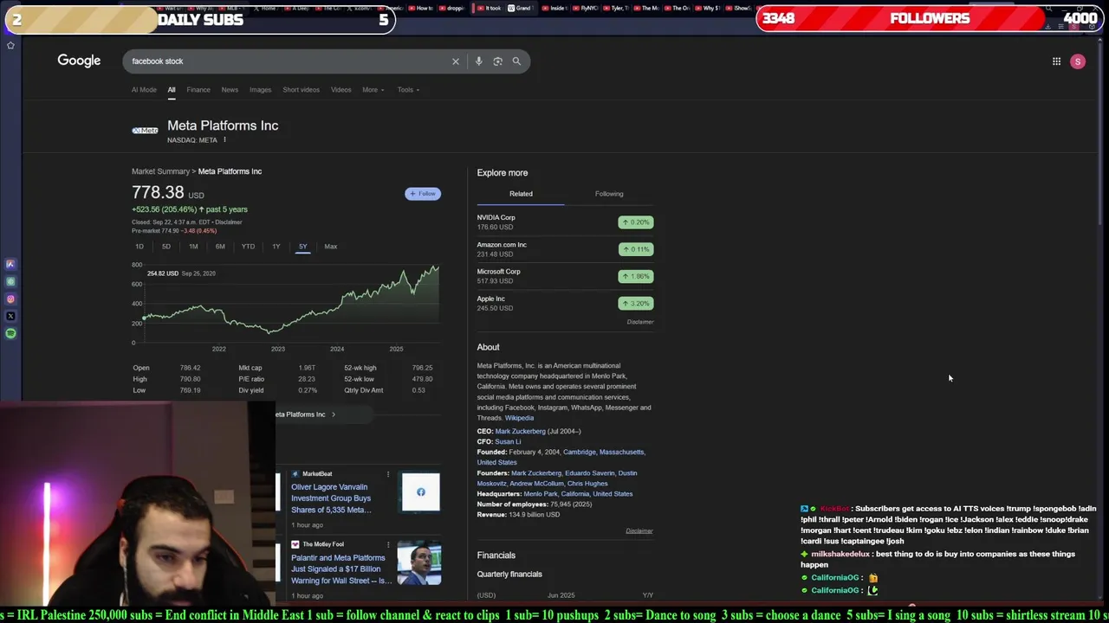Open The Motley Fool article's three-dot menu
Screen dimensions: 1109x623
[x=387, y=545]
